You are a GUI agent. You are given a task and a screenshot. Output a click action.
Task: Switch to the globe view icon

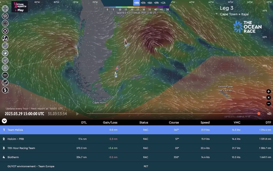5,24
